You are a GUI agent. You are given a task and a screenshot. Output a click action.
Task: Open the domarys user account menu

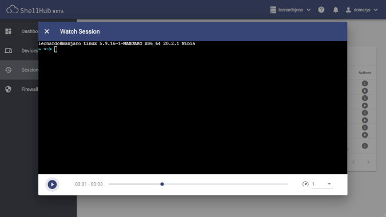[361, 10]
